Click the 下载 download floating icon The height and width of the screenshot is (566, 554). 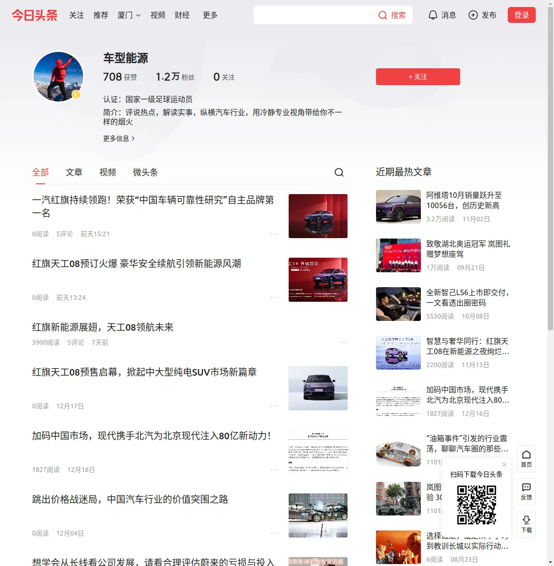[526, 524]
